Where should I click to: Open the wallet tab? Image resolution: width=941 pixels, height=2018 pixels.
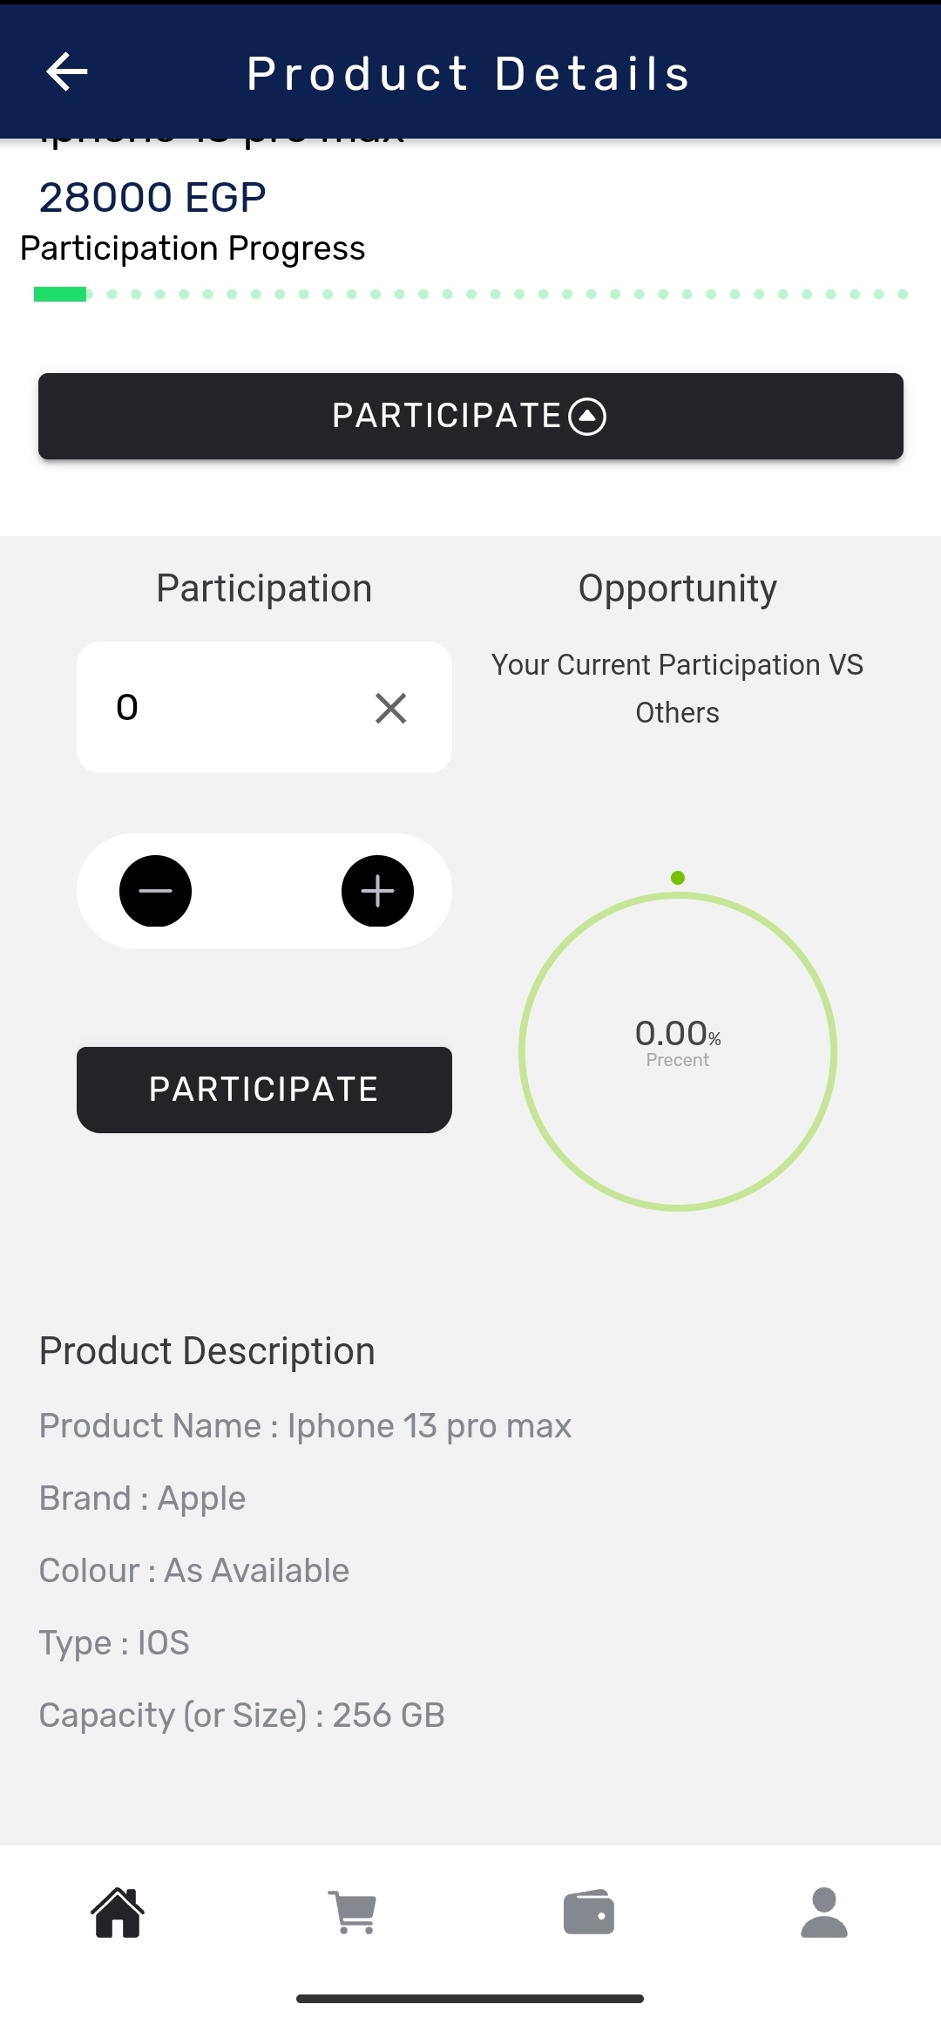pyautogui.click(x=589, y=1913)
